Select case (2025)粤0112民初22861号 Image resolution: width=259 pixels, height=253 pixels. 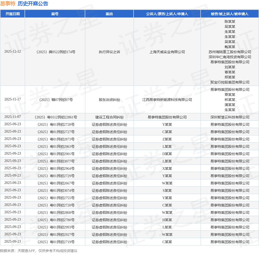coord(56,117)
